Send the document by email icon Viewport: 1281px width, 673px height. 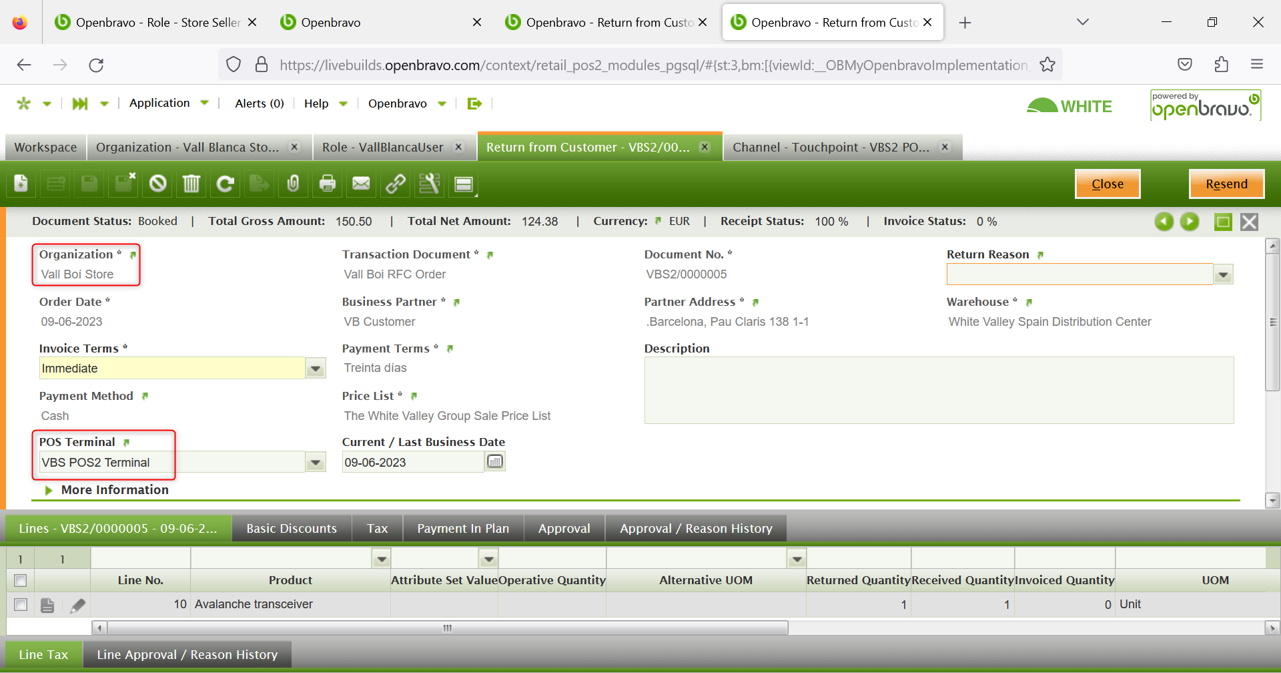(361, 184)
